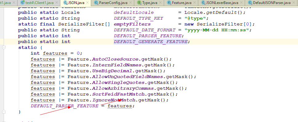Viewport: 298px width, 122px height.
Task: Click the defaultLocale field name
Action: (134, 12)
